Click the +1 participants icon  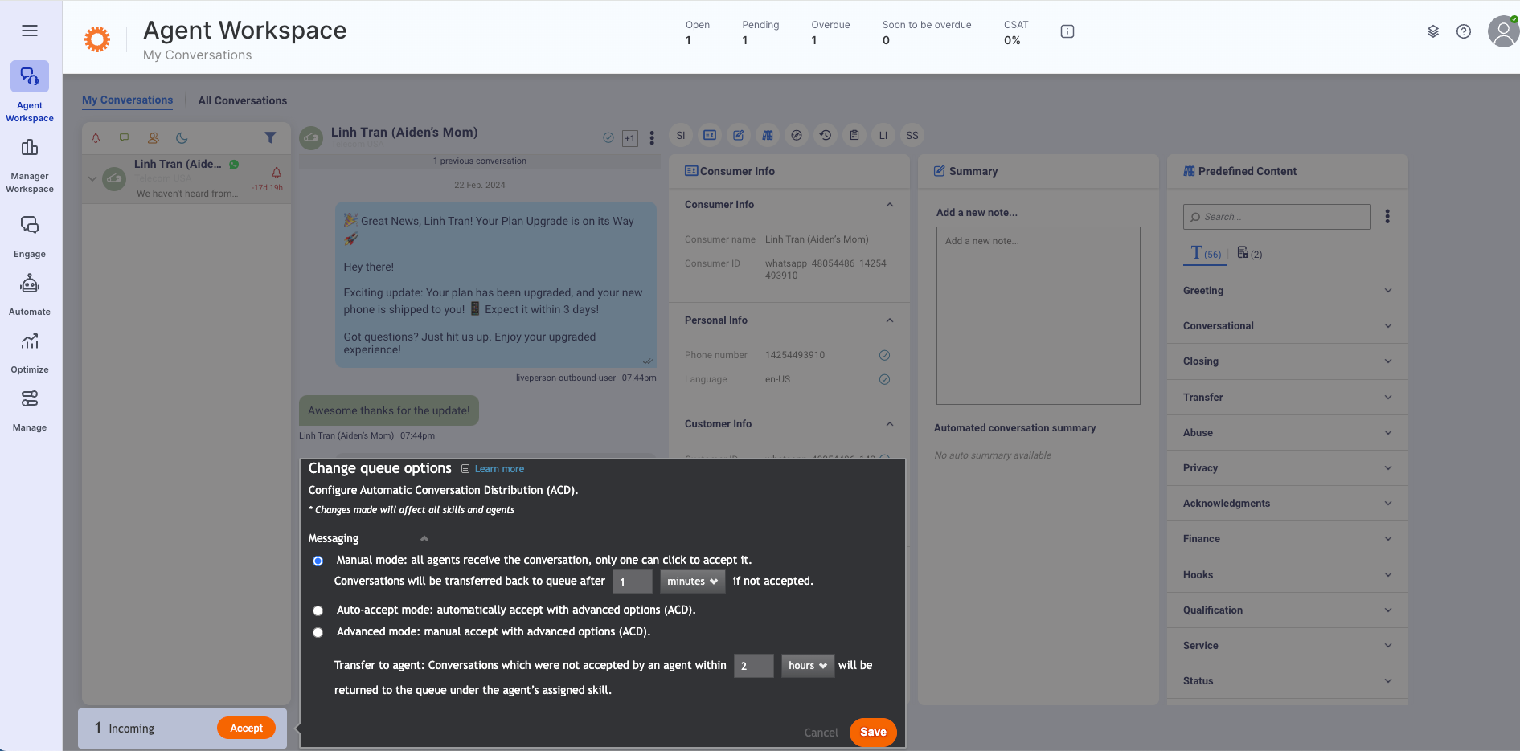(x=630, y=138)
